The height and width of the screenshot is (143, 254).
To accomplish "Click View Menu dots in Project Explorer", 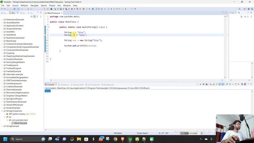I will point(41,17).
